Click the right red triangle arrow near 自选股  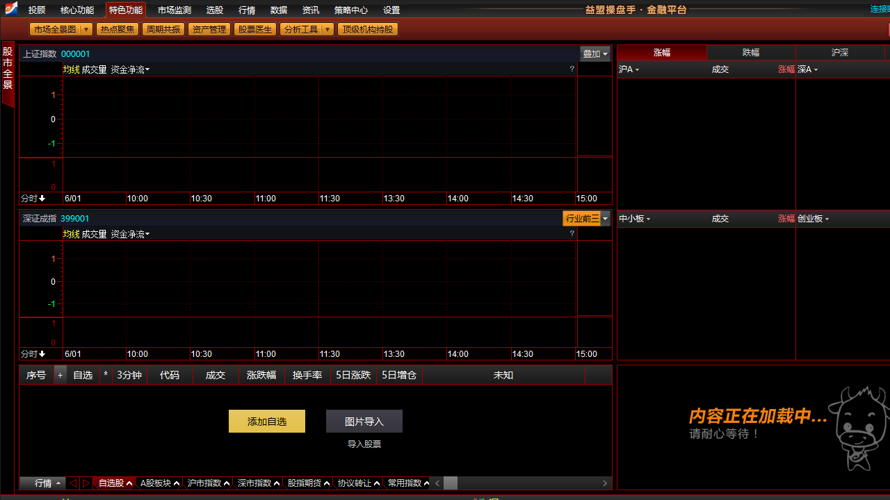pyautogui.click(x=86, y=483)
